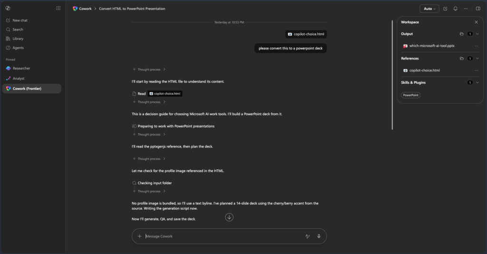Click the Preparing PowerPoint presentations step icon
This screenshot has height=254, width=487.
[134, 126]
